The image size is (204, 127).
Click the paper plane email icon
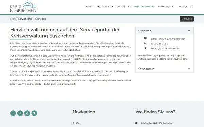(x=145, y=48)
